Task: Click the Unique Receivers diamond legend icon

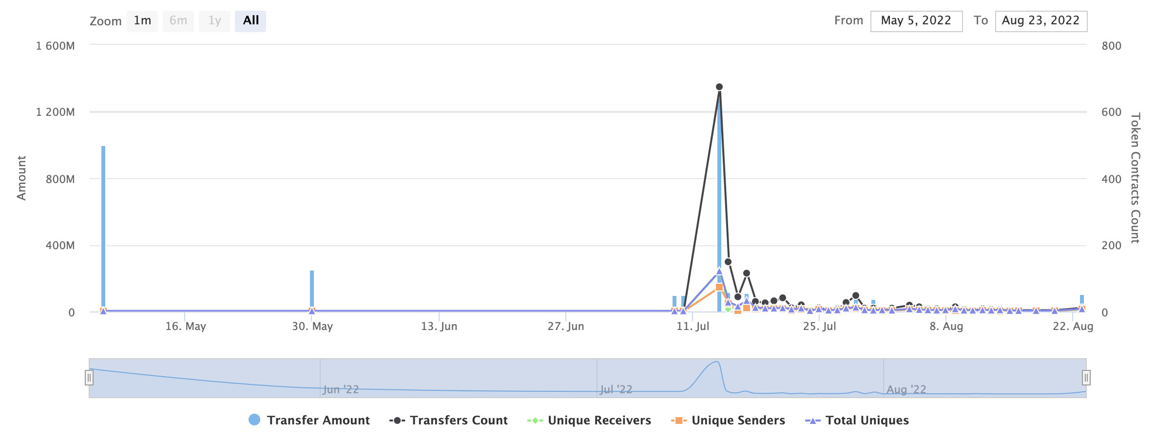Action: tap(535, 421)
